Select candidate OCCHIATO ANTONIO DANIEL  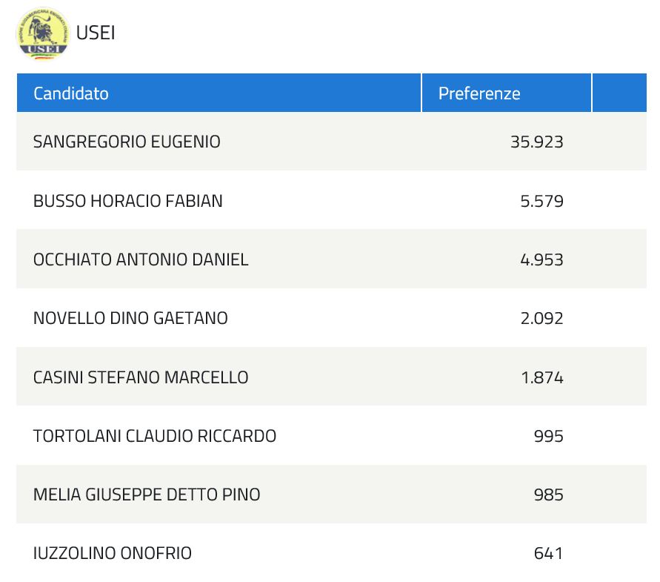[141, 259]
